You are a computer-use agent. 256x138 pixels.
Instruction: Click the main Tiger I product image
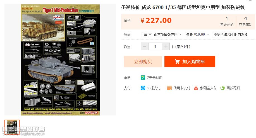pyautogui.click(x=60, y=60)
